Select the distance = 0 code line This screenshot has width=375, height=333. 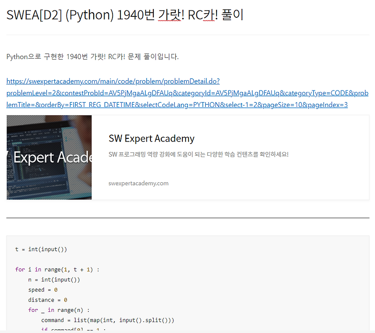tap(48, 300)
